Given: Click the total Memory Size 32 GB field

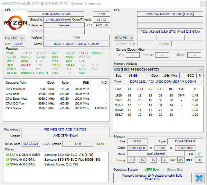Looking at the screenshot, I should pyautogui.click(x=137, y=141).
